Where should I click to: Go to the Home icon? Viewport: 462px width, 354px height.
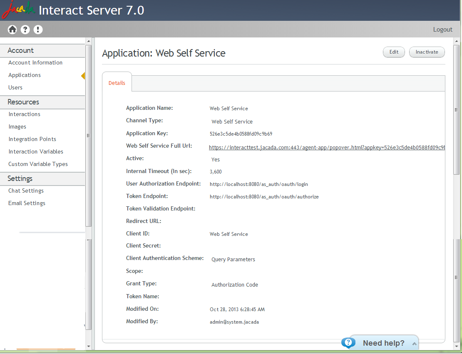(12, 30)
